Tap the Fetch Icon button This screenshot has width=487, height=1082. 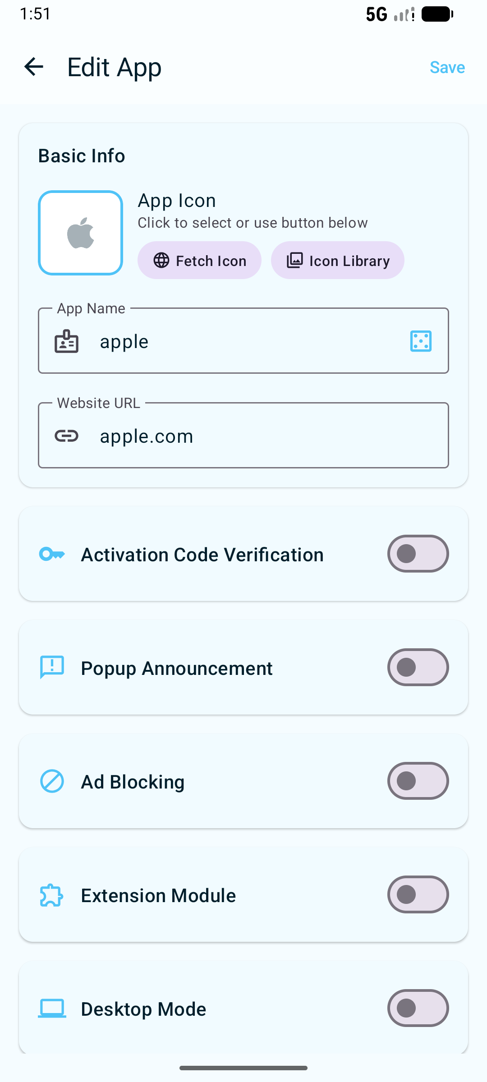coord(199,260)
